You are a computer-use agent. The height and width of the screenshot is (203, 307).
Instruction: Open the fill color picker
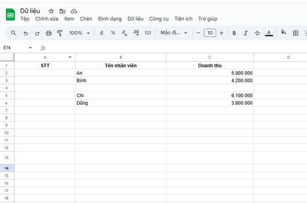coord(283,33)
